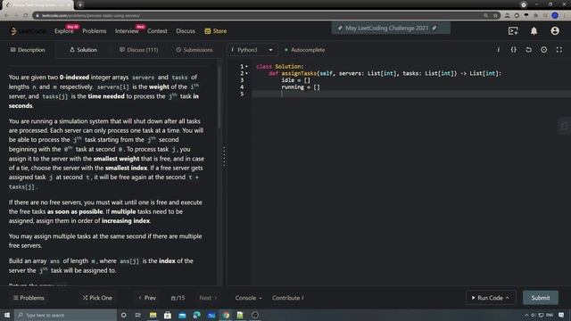Open the Problems nav item

point(95,31)
